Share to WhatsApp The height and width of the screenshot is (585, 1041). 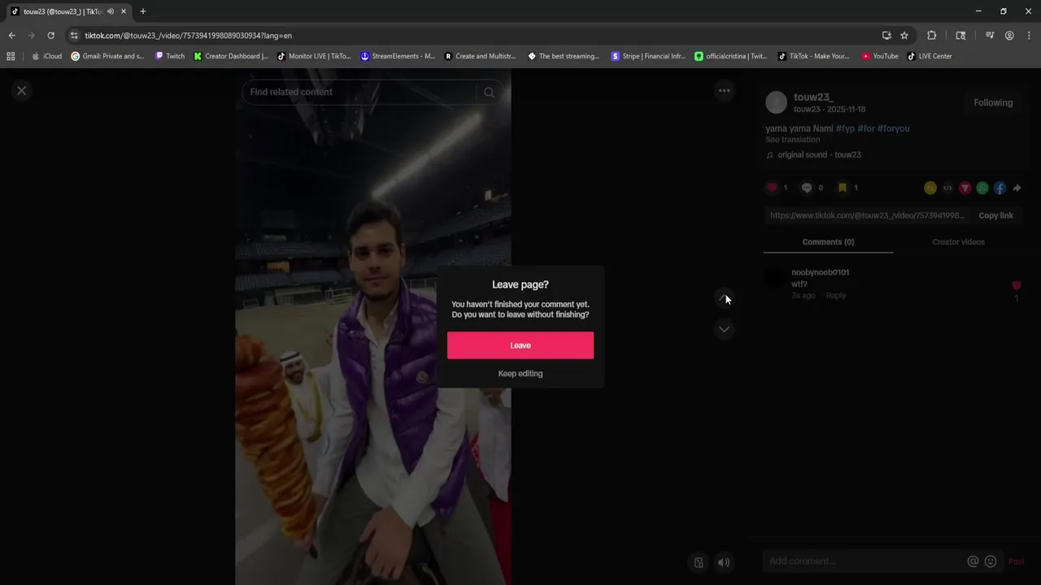click(x=982, y=188)
